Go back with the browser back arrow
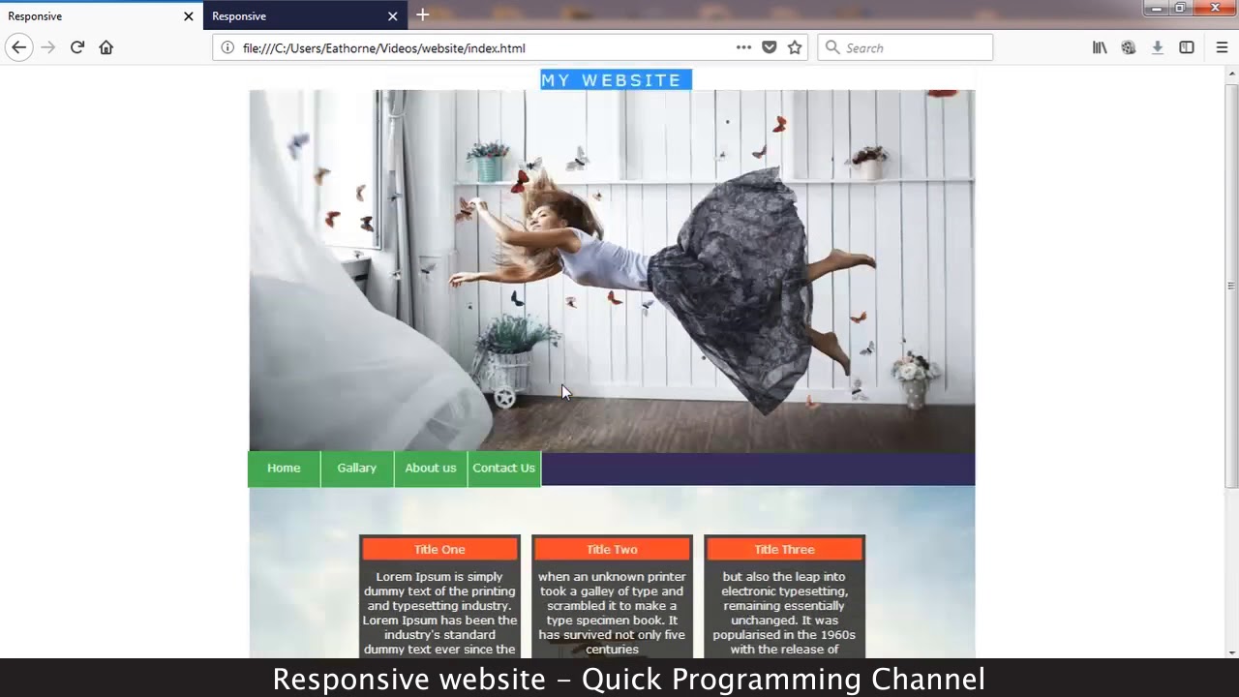 pos(18,47)
